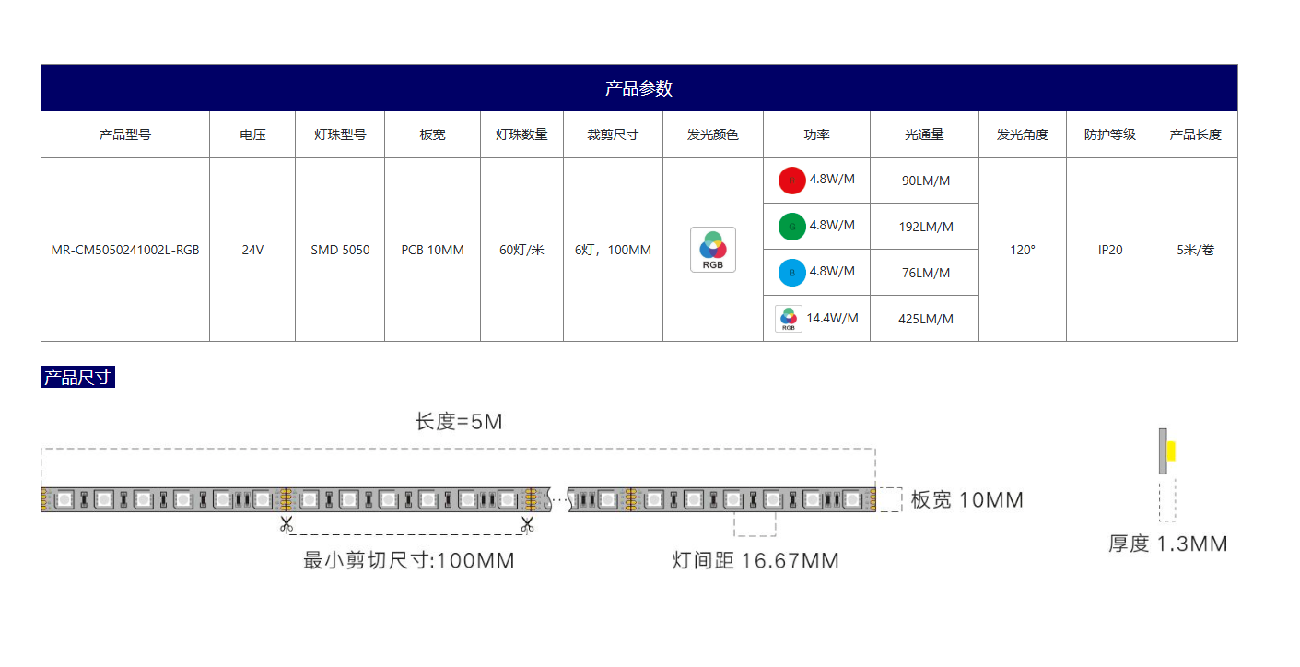Viewport: 1300px width, 667px height.
Task: Select the model number MR-CM5050241002L-RGB cell
Action: pyautogui.click(x=125, y=250)
